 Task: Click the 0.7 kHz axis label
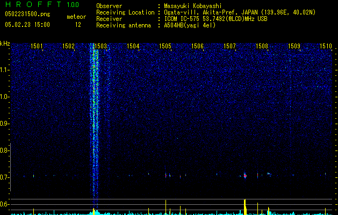5,177
